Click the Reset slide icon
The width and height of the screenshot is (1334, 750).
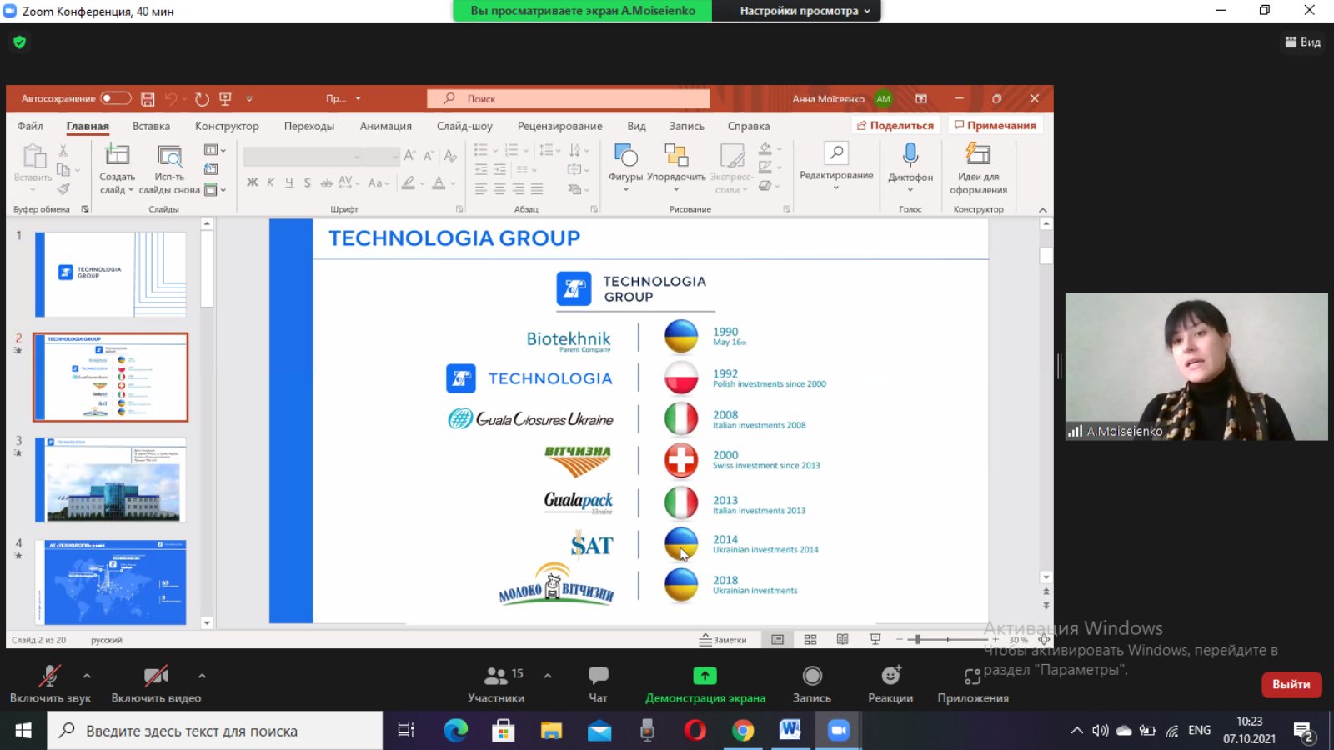point(211,169)
